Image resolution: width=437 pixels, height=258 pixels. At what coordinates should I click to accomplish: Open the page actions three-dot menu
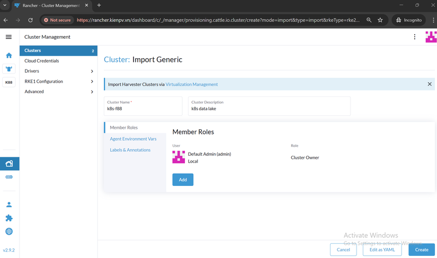(414, 37)
